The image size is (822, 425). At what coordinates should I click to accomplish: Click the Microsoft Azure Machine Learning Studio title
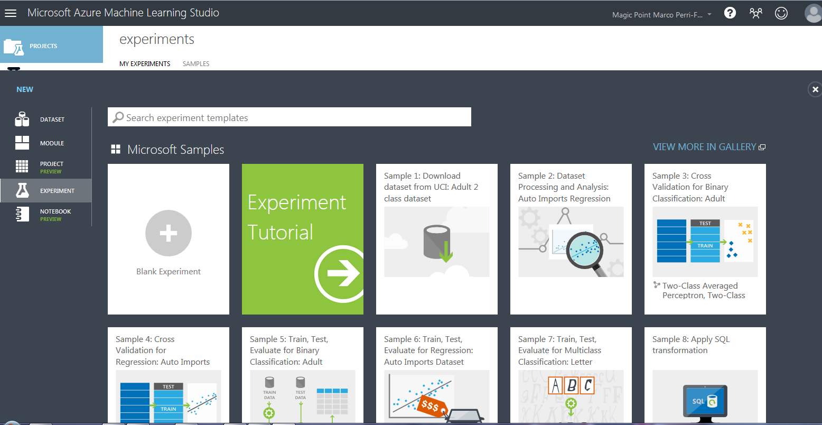coord(123,13)
